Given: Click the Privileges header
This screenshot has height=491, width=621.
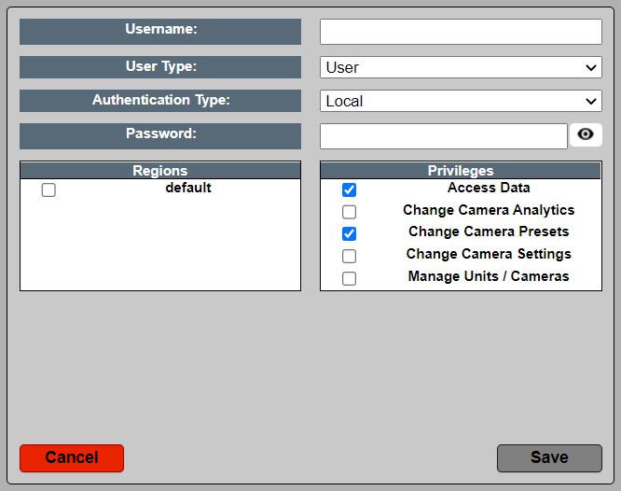Looking at the screenshot, I should [x=461, y=171].
